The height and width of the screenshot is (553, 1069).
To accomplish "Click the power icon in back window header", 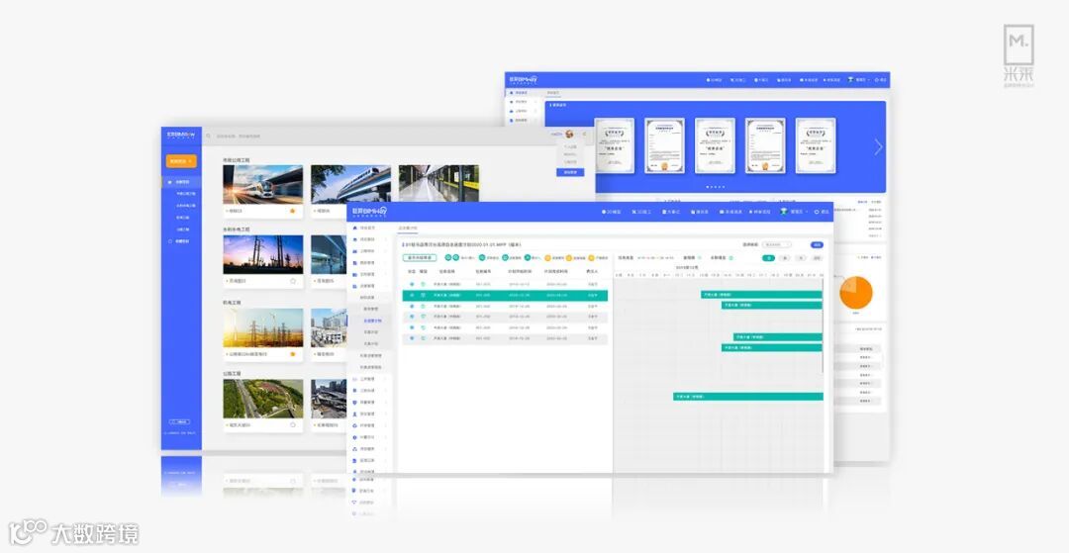I will pos(877,80).
